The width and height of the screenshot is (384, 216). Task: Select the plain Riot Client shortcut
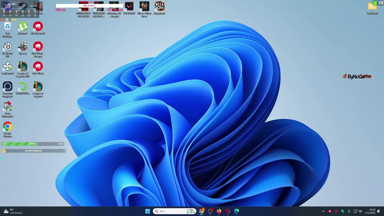point(38,68)
